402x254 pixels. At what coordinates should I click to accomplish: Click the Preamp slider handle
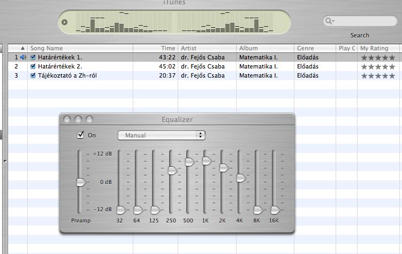[x=81, y=182]
